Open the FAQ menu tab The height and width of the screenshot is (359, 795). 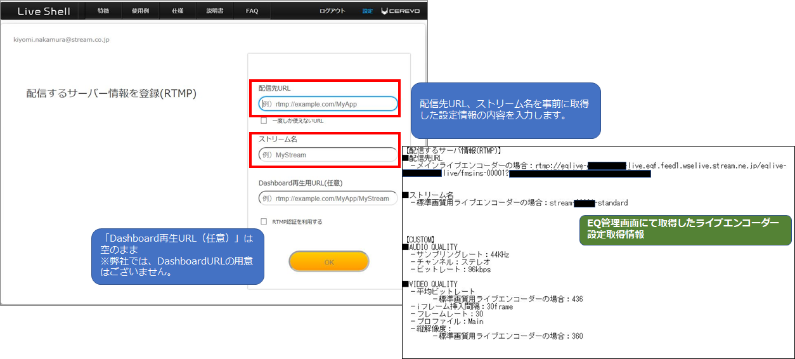click(x=252, y=11)
